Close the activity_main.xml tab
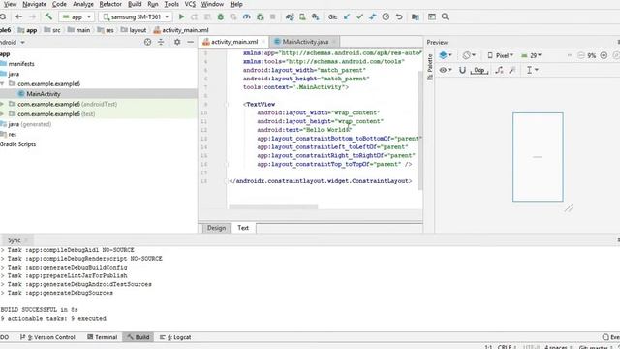The width and height of the screenshot is (620, 349). coord(263,42)
